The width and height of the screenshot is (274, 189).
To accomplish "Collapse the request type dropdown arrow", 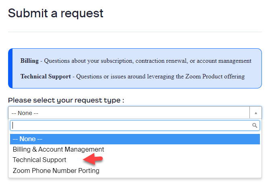I will [255, 113].
